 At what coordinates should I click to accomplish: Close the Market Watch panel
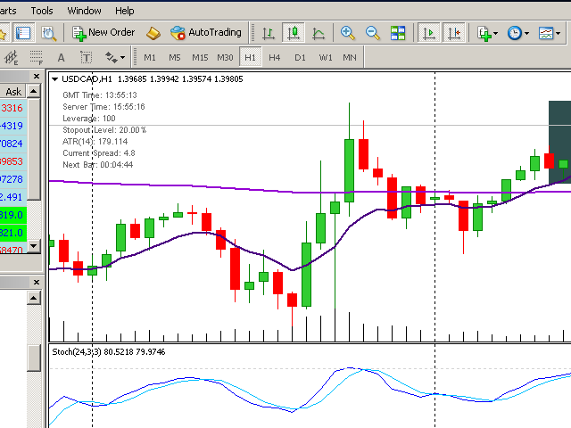pos(36,78)
